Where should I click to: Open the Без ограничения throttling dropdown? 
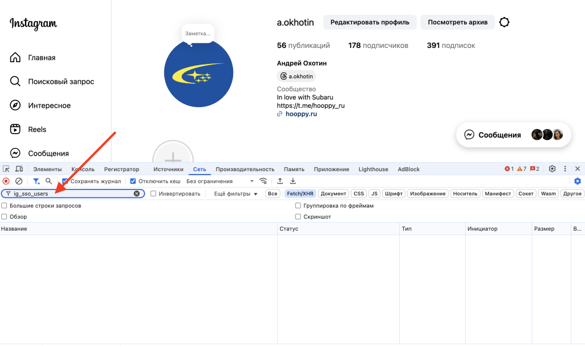[220, 181]
